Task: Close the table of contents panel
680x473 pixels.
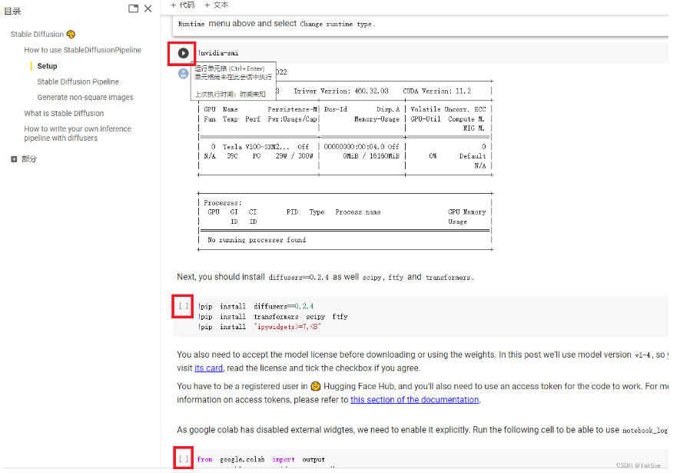Action: click(148, 8)
